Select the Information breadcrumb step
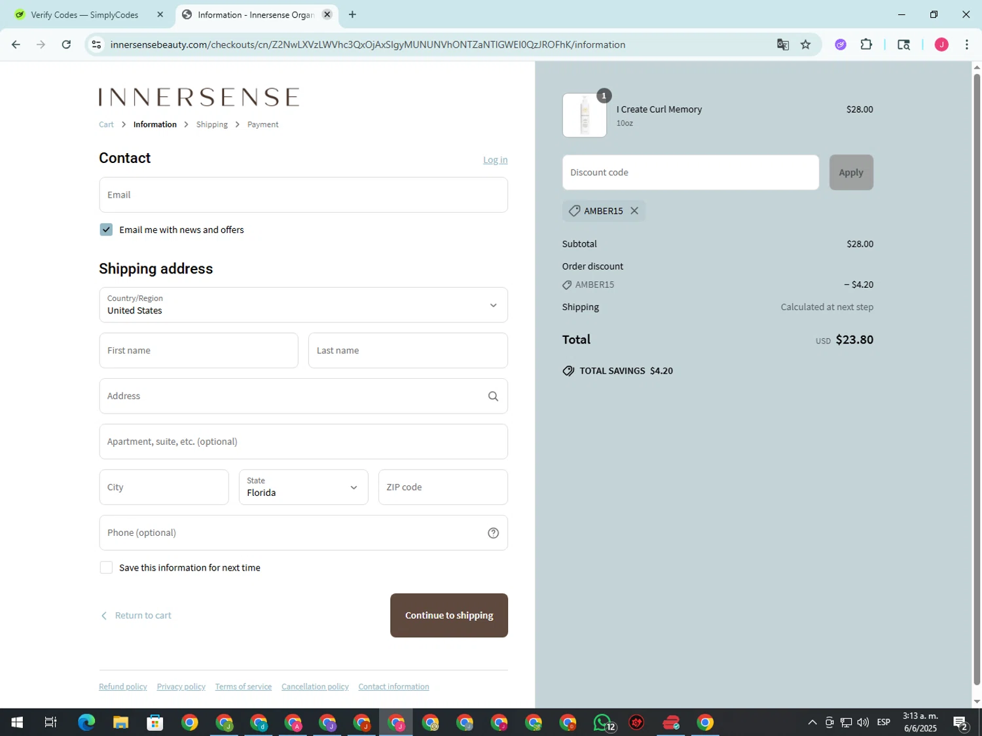982x736 pixels. pyautogui.click(x=155, y=124)
